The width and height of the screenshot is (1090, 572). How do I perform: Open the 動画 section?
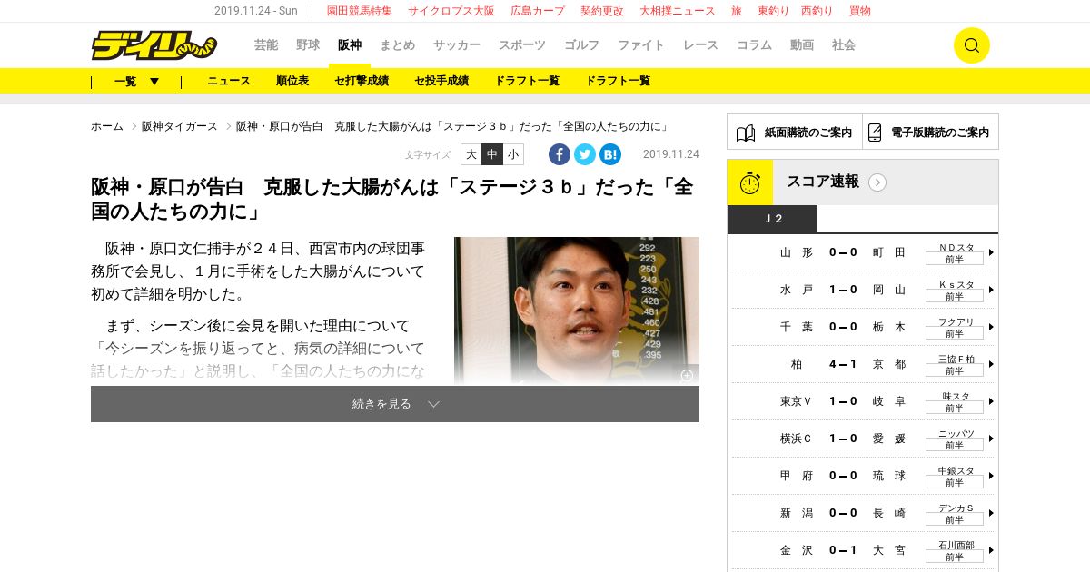click(802, 44)
